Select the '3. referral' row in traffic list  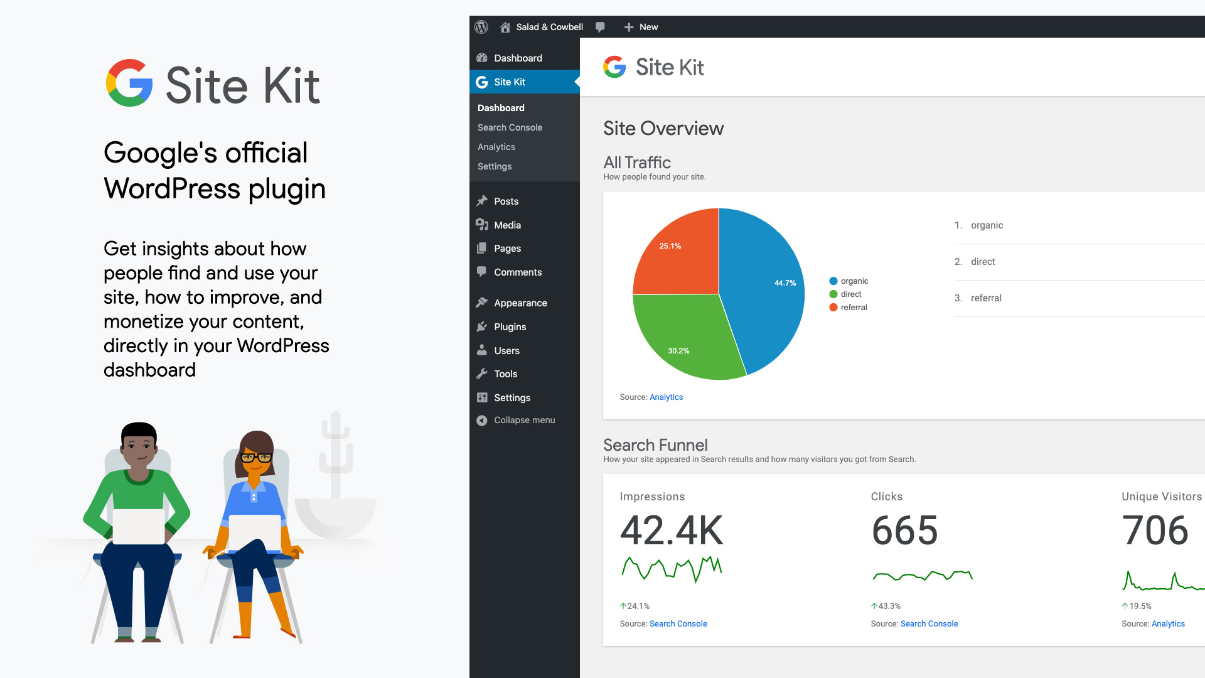coord(1079,298)
